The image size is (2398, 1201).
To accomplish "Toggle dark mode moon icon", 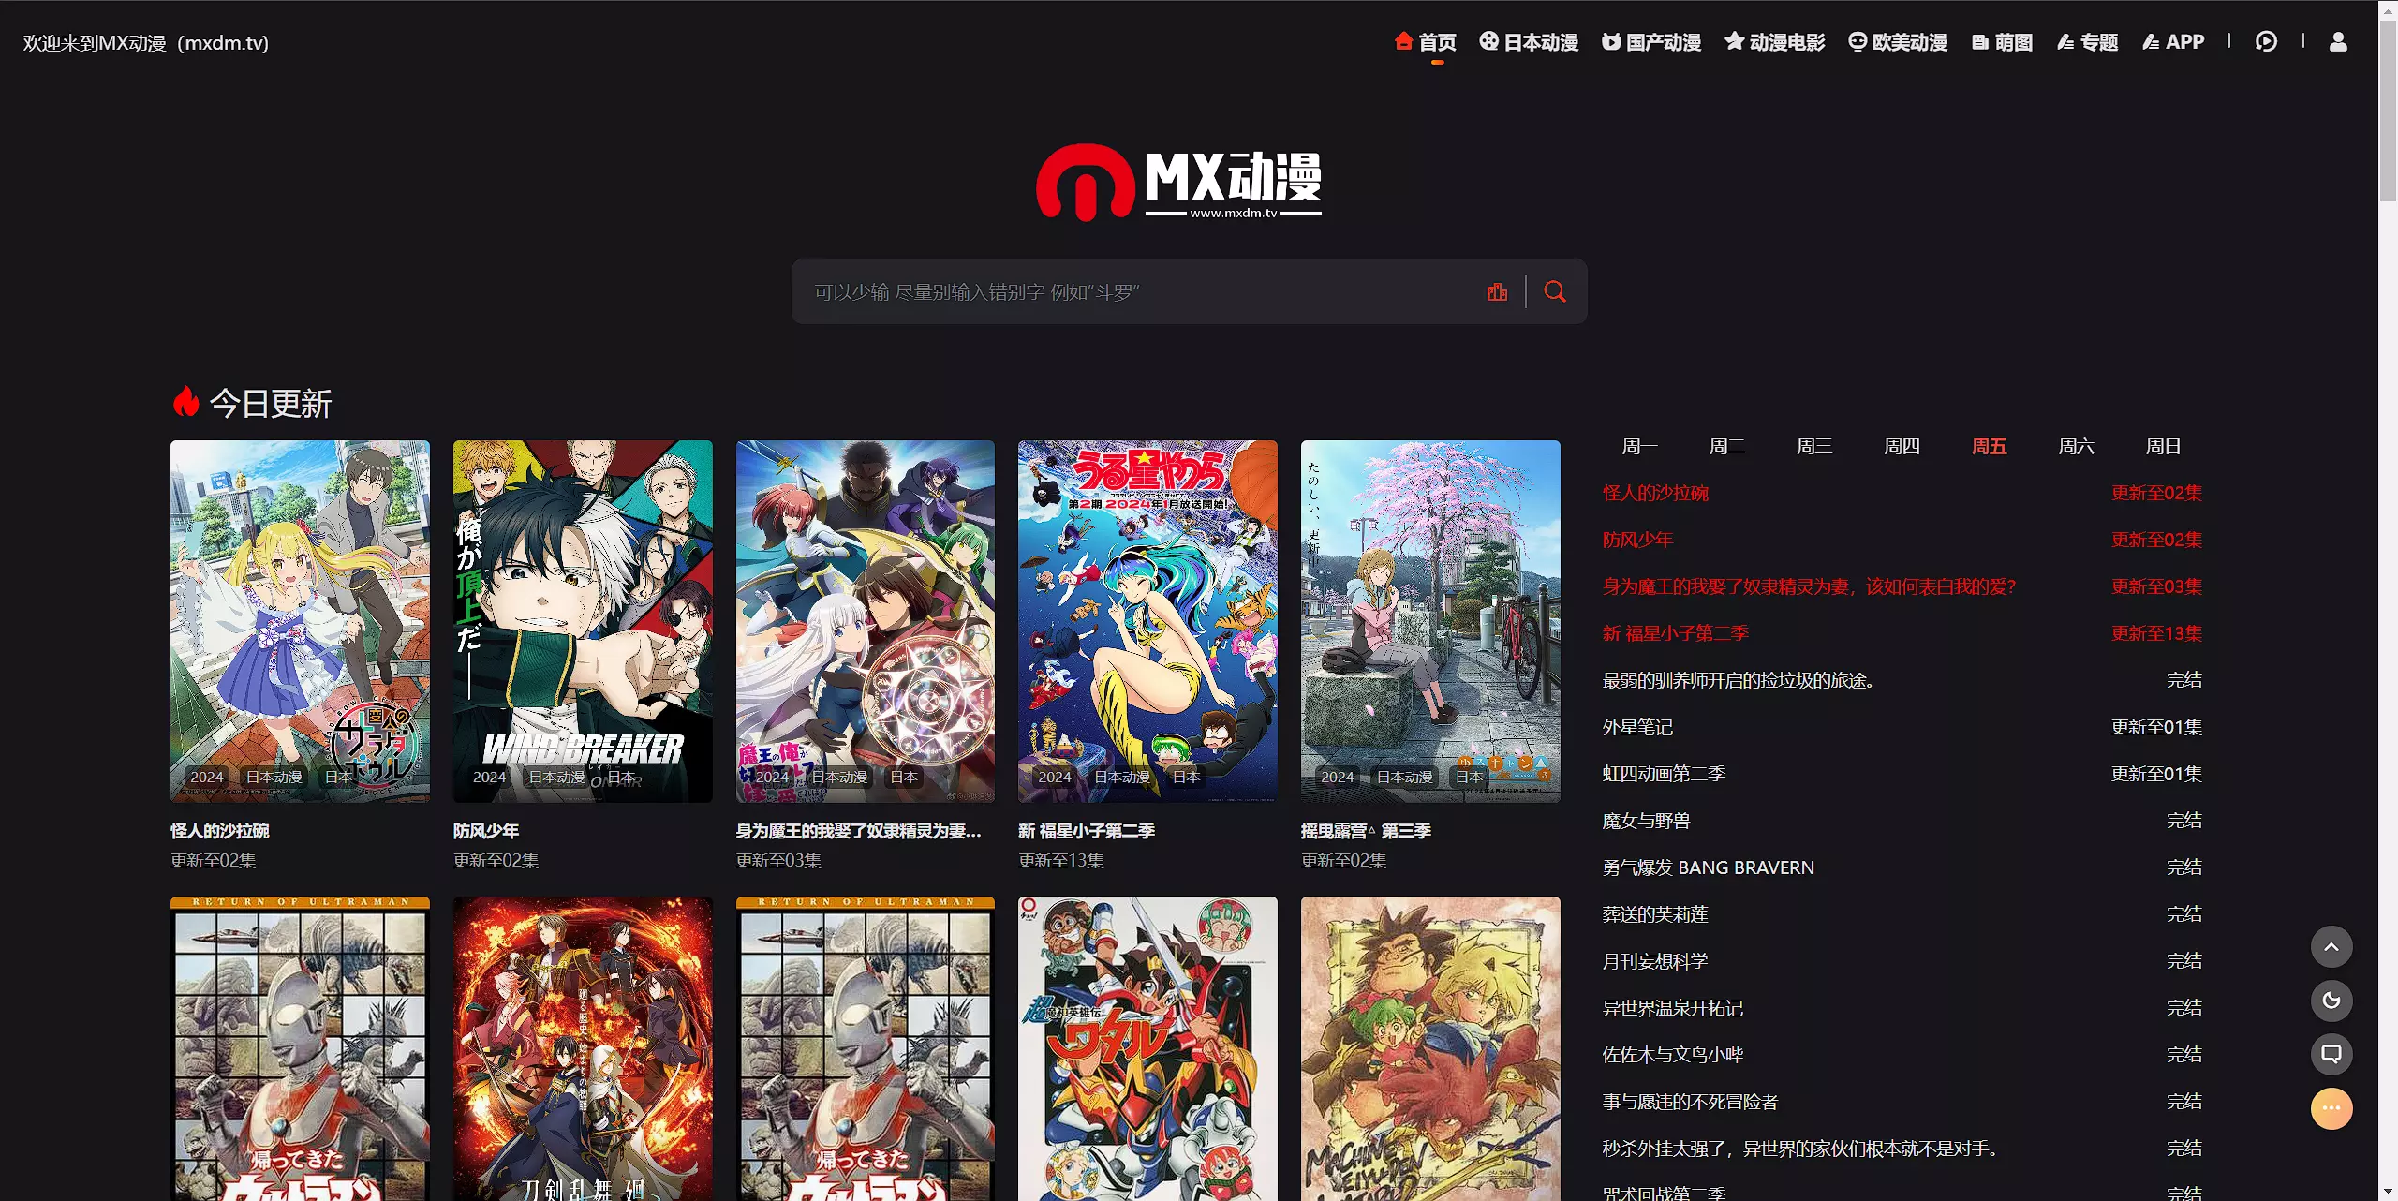I will (2331, 1001).
